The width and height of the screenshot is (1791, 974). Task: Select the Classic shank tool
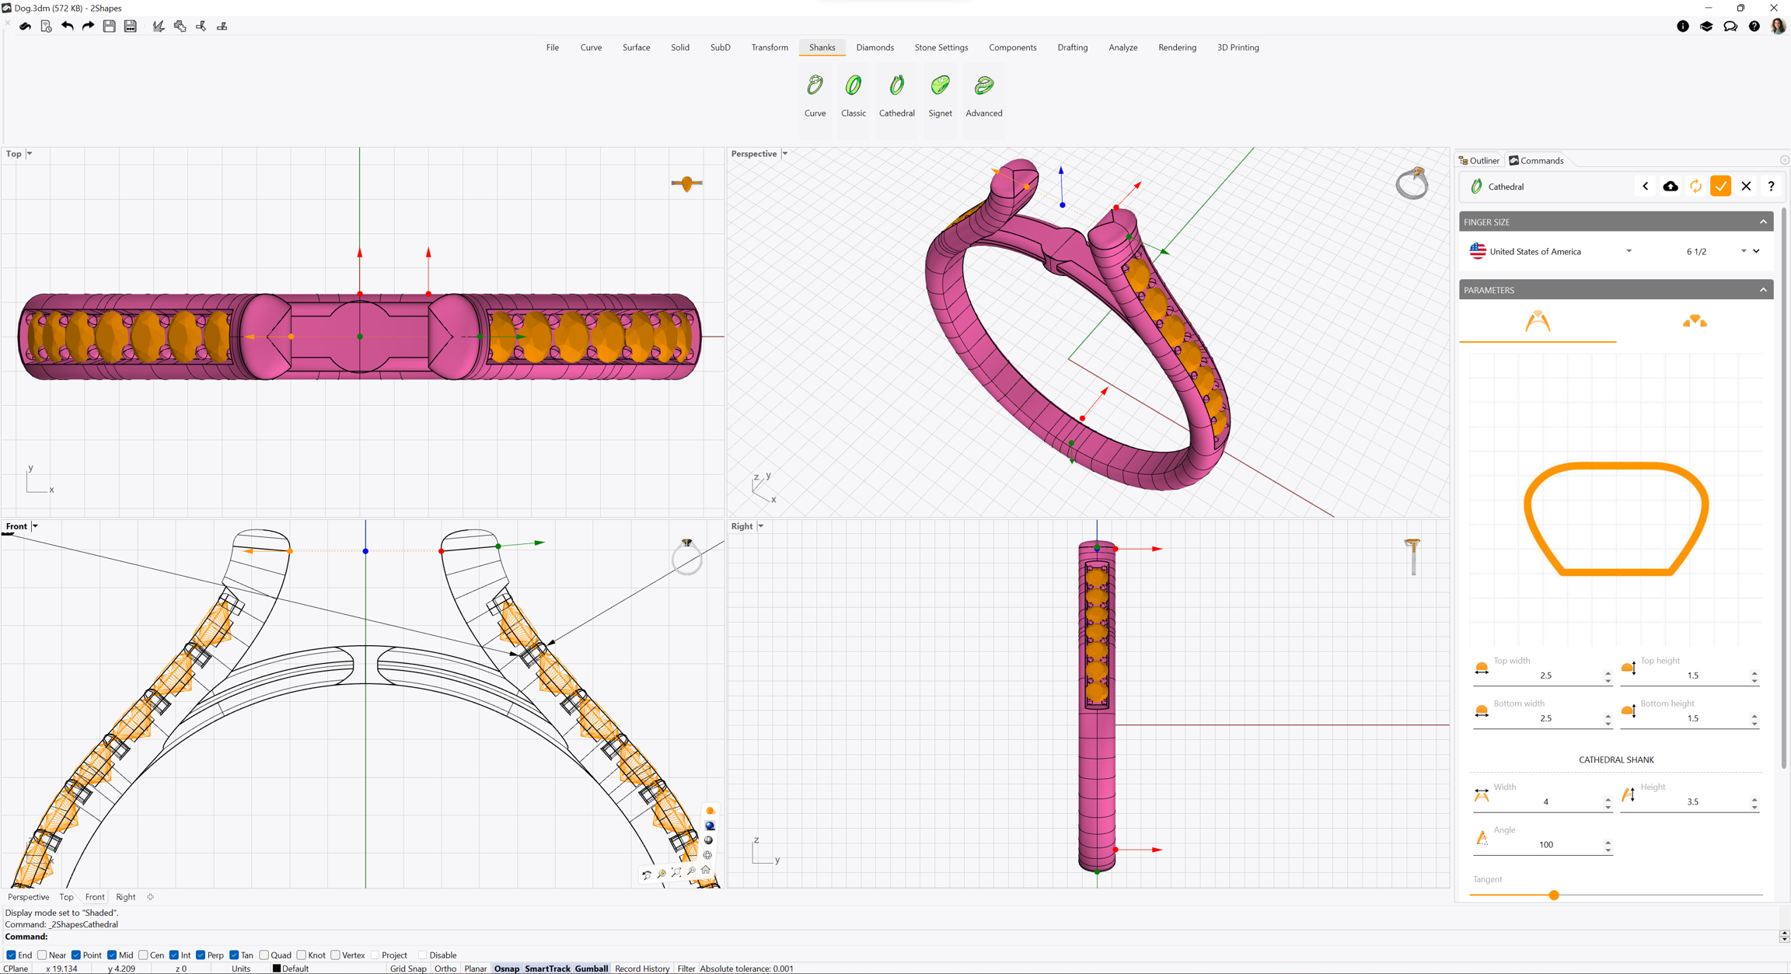click(x=853, y=86)
